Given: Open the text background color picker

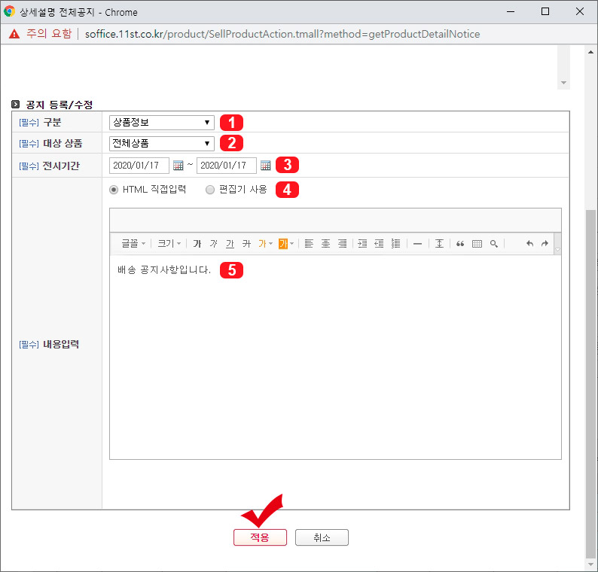Looking at the screenshot, I should click(x=286, y=244).
